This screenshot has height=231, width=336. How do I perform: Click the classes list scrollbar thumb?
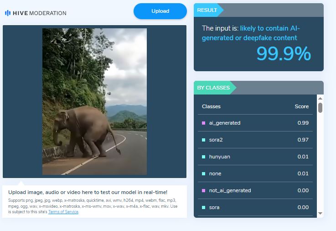[x=320, y=108]
